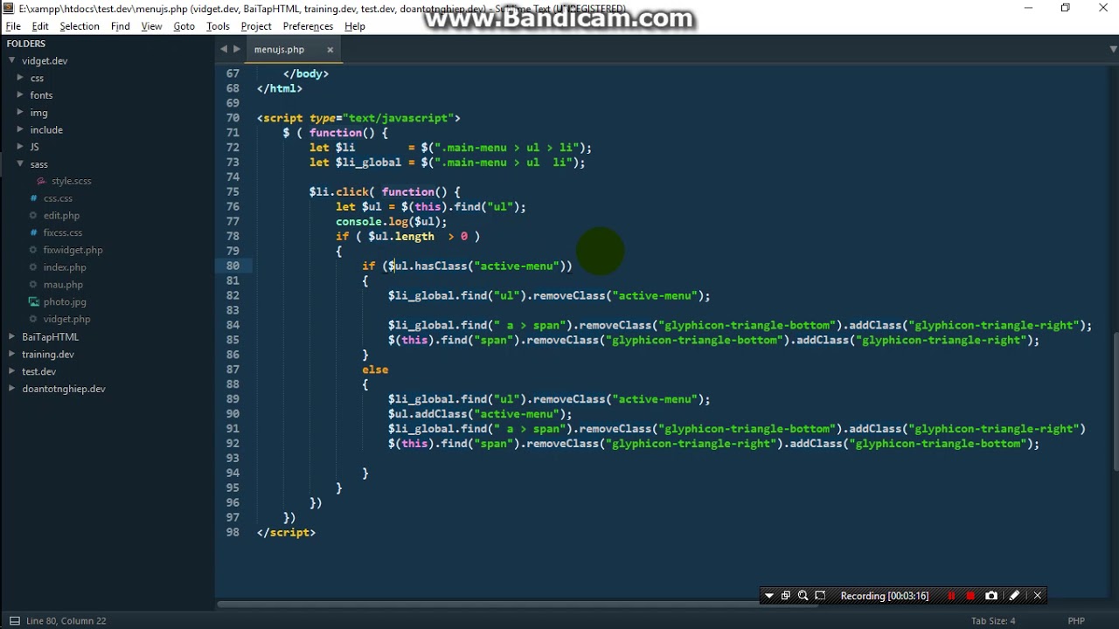Image resolution: width=1119 pixels, height=629 pixels.
Task: Change PHP syntax in status bar
Action: (1076, 621)
